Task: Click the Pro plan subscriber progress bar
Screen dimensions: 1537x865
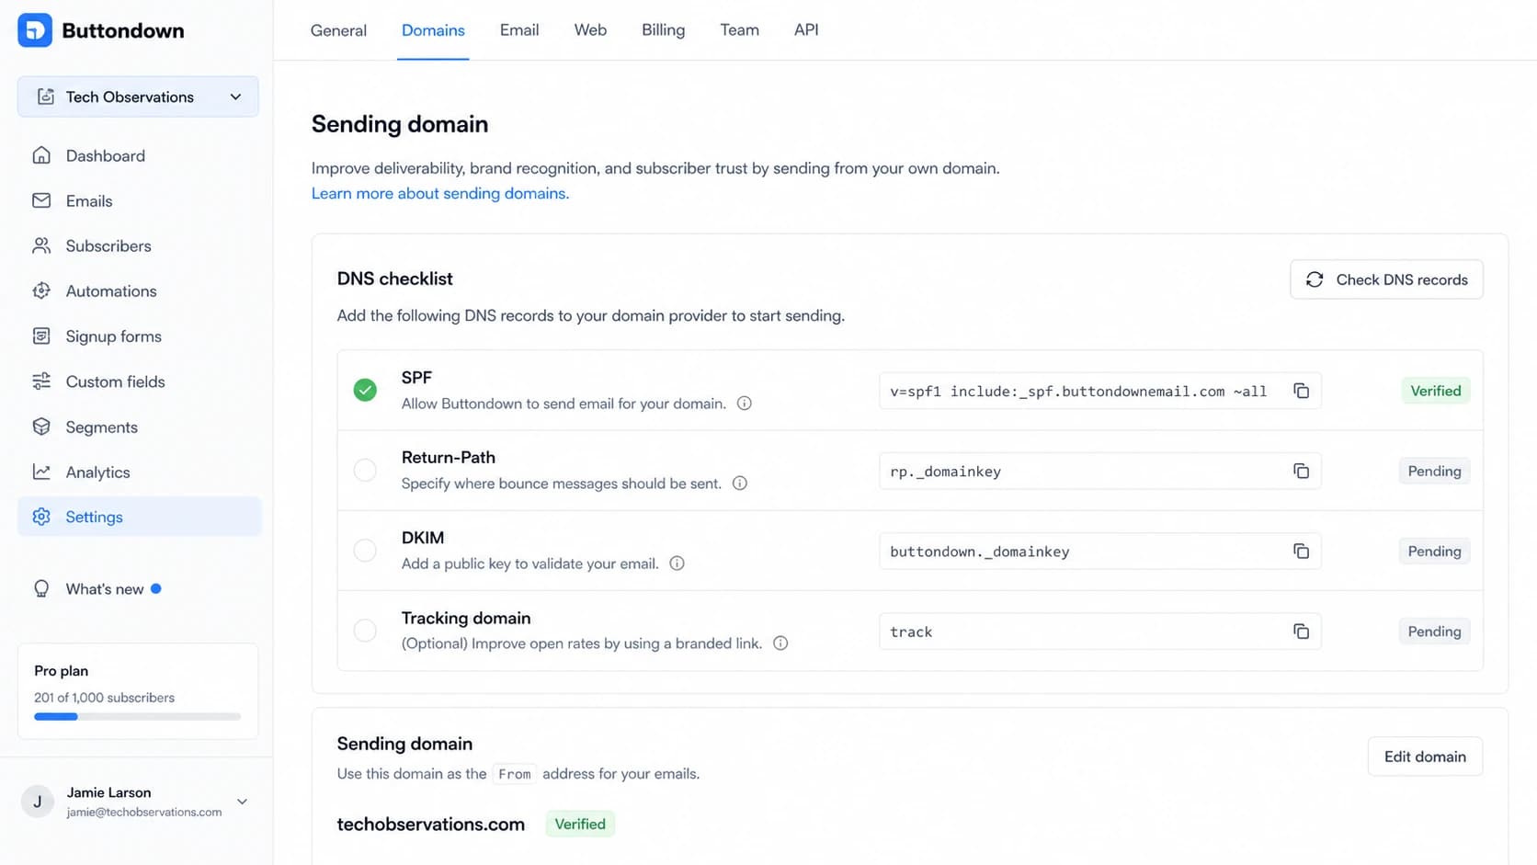Action: point(138,717)
